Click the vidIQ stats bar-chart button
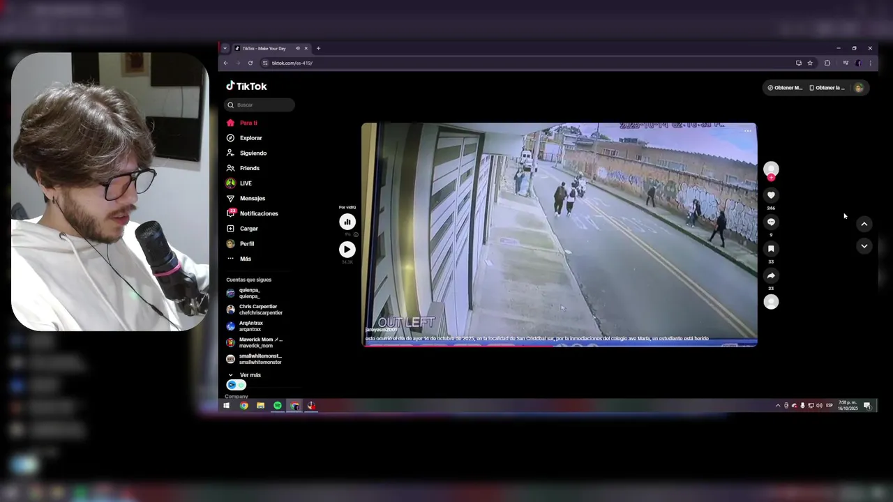The width and height of the screenshot is (893, 502). click(347, 222)
